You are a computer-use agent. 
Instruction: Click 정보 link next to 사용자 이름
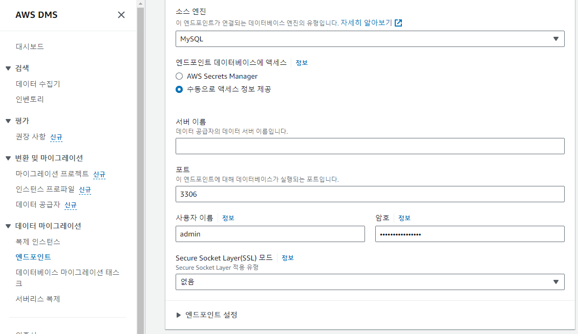point(228,218)
